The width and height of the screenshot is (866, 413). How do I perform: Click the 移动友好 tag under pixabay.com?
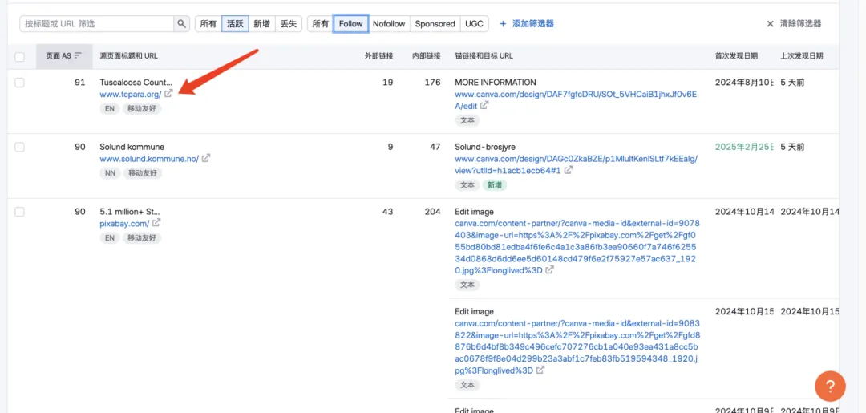coord(142,238)
